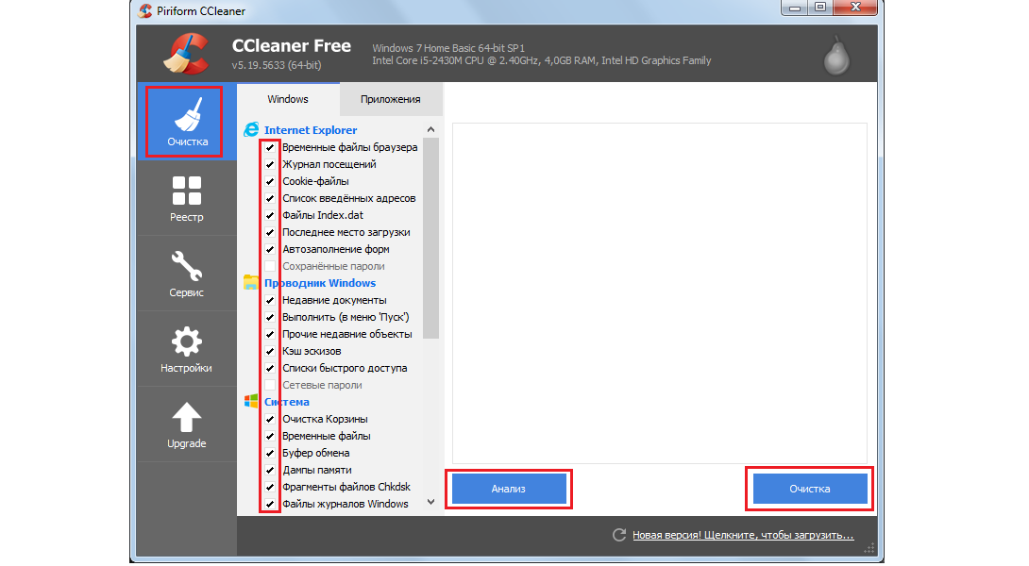Click the CCleaner title bar icon
Viewport: 1029px width, 566px height.
[145, 11]
